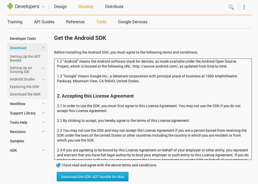The height and width of the screenshot is (184, 258).
Task: Open the API Guides sub-tab
Action: 44,22
